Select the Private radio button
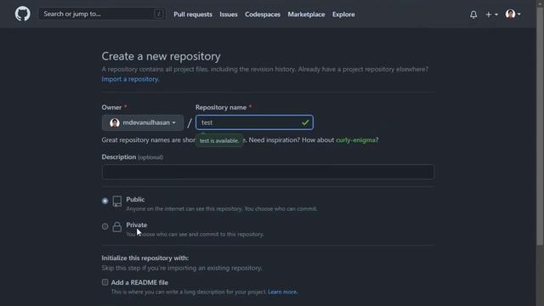 pos(105,227)
